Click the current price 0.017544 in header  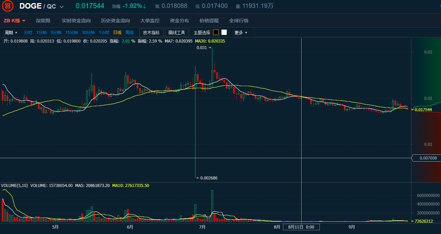tap(90, 6)
